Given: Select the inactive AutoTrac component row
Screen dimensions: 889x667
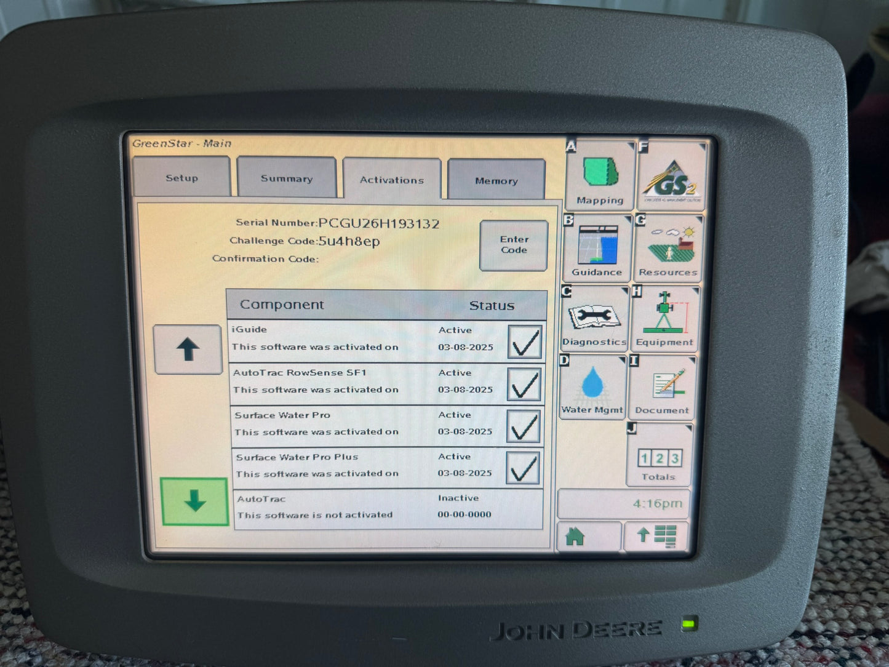Looking at the screenshot, I should pyautogui.click(x=388, y=508).
